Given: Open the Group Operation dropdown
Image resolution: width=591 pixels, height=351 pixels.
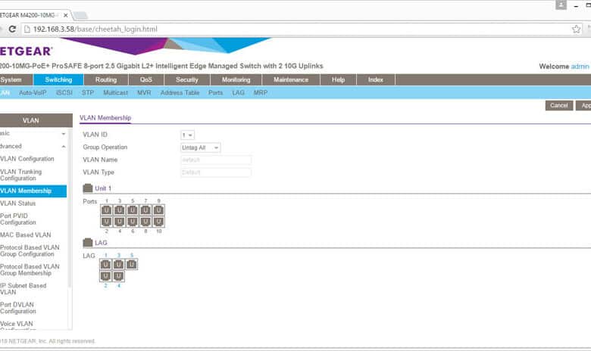Looking at the screenshot, I should pos(200,148).
